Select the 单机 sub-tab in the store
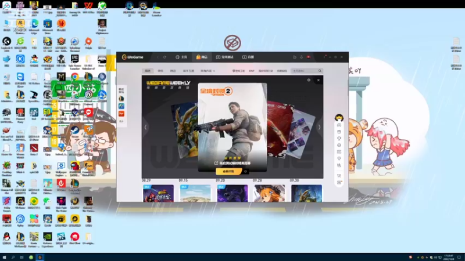Image resolution: width=465 pixels, height=261 pixels. (x=160, y=71)
